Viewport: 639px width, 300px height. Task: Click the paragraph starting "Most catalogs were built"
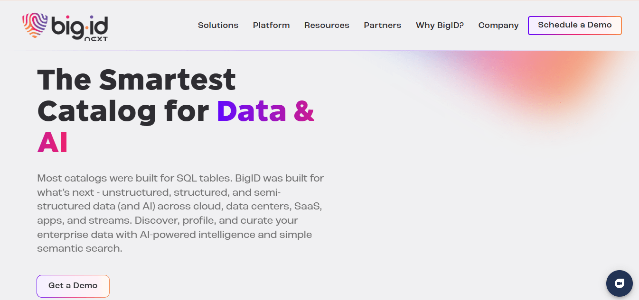click(x=181, y=213)
